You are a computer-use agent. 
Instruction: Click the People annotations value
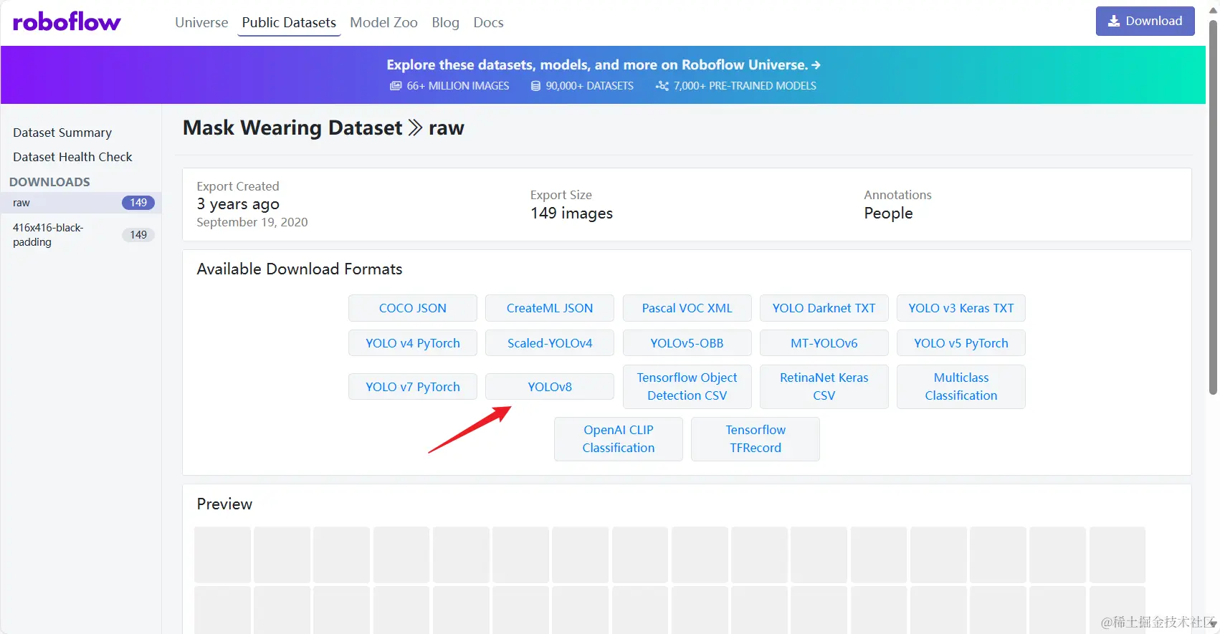(888, 213)
